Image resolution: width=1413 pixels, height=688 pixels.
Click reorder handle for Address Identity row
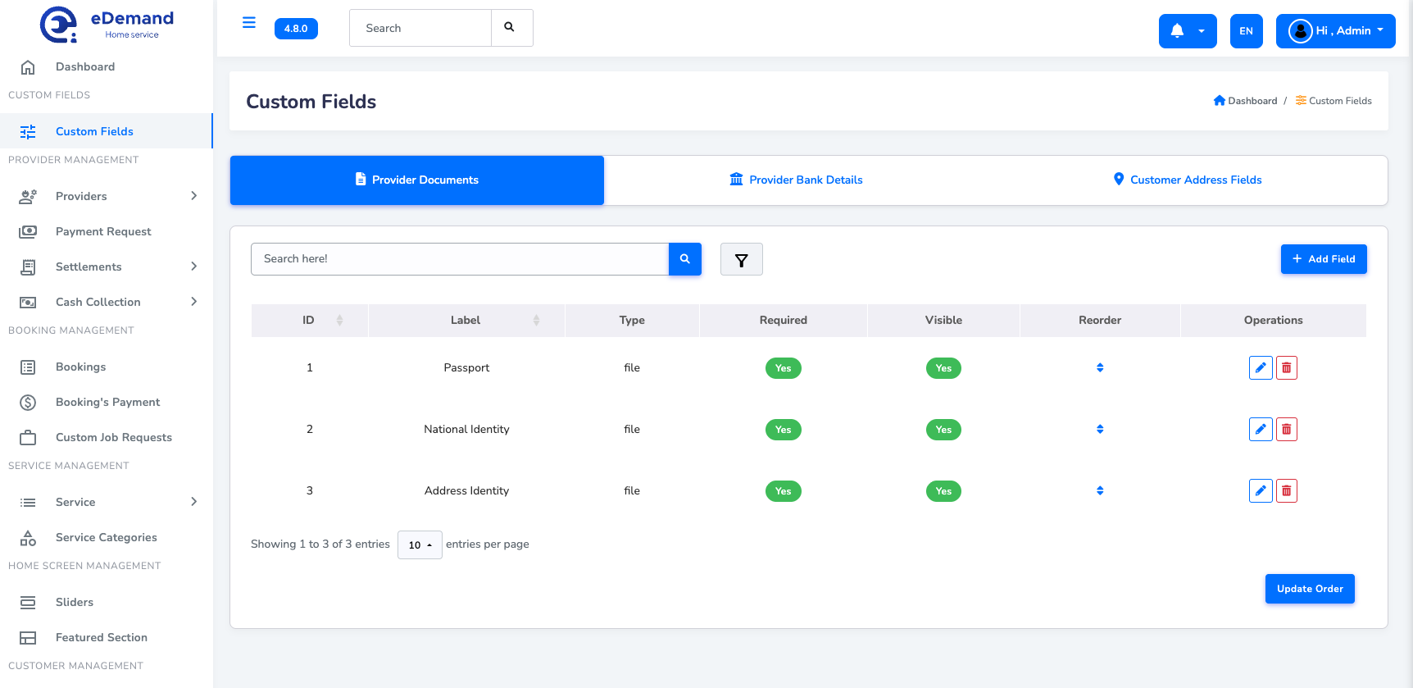click(1100, 490)
